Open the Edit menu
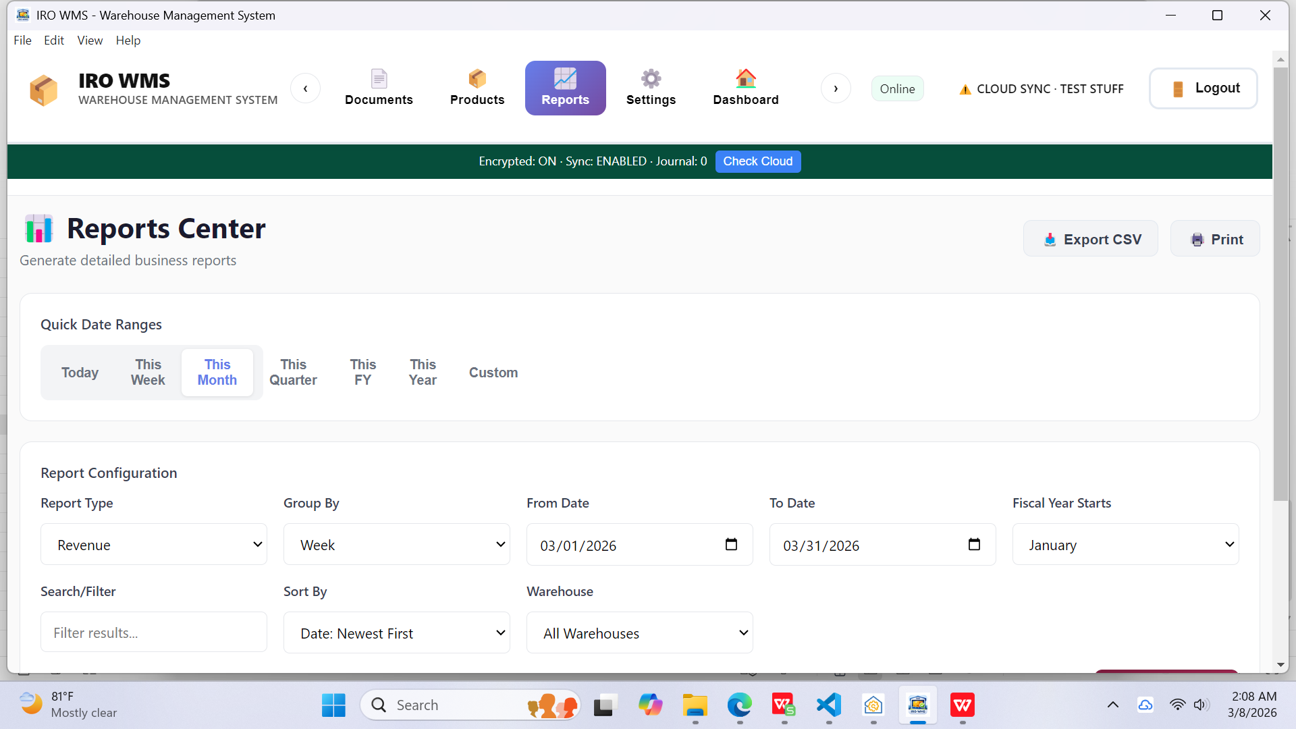 54,40
